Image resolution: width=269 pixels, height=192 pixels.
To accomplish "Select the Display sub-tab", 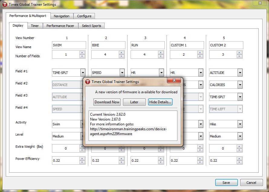I will click(x=18, y=25).
